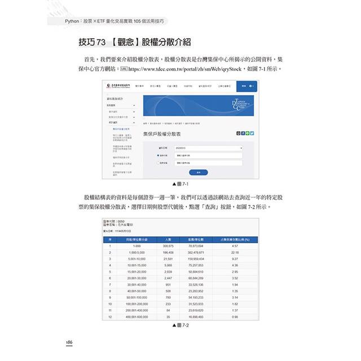Click the Python book title page header
Image resolution: width=361 pixels, height=361 pixels.
tap(115, 21)
